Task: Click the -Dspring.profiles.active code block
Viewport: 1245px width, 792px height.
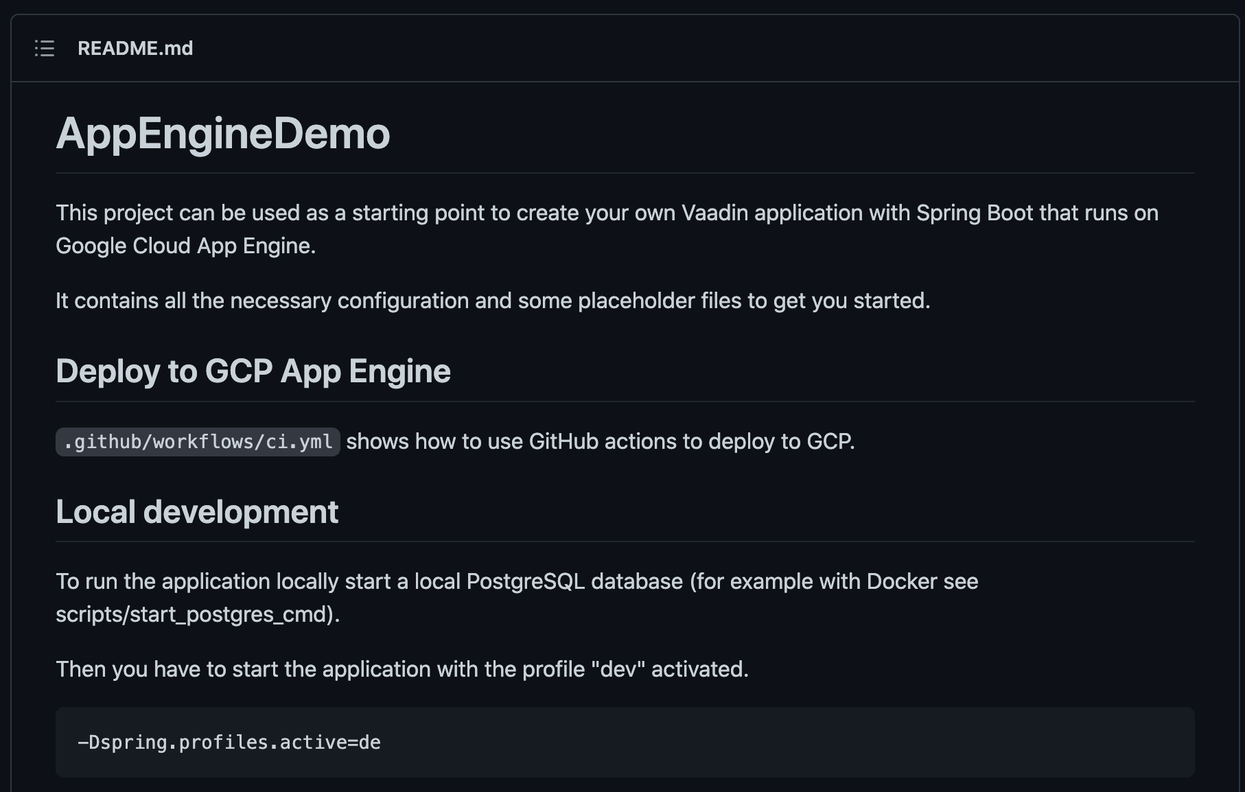Action: point(625,742)
